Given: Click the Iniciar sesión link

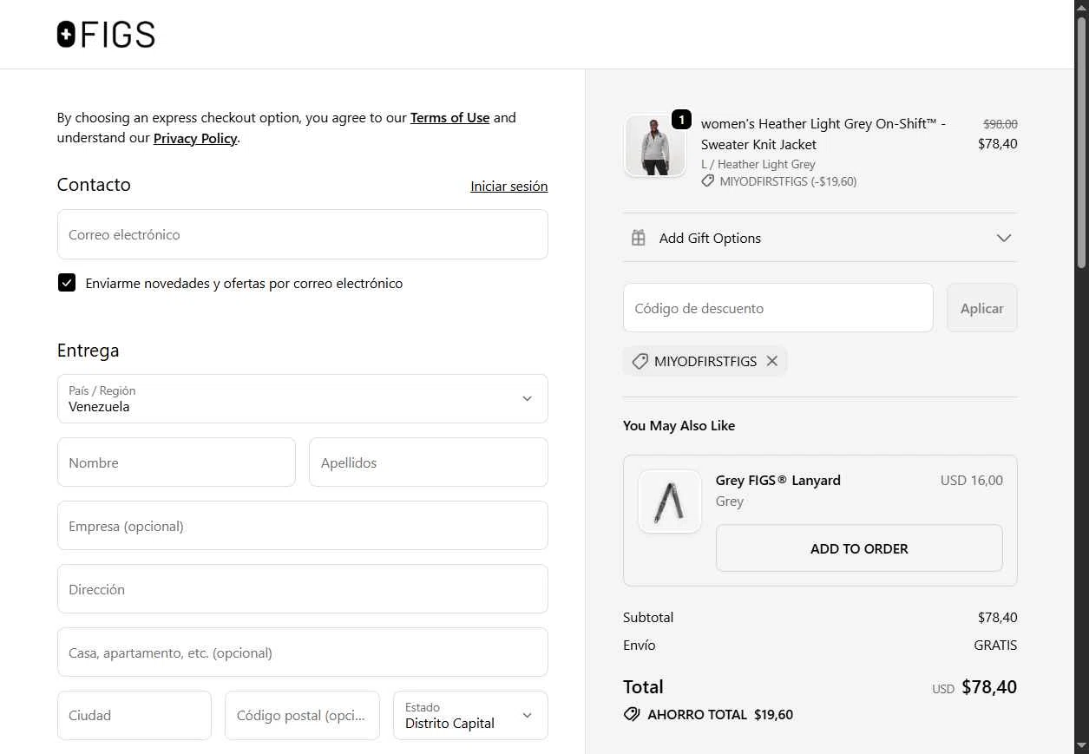Looking at the screenshot, I should click(508, 187).
